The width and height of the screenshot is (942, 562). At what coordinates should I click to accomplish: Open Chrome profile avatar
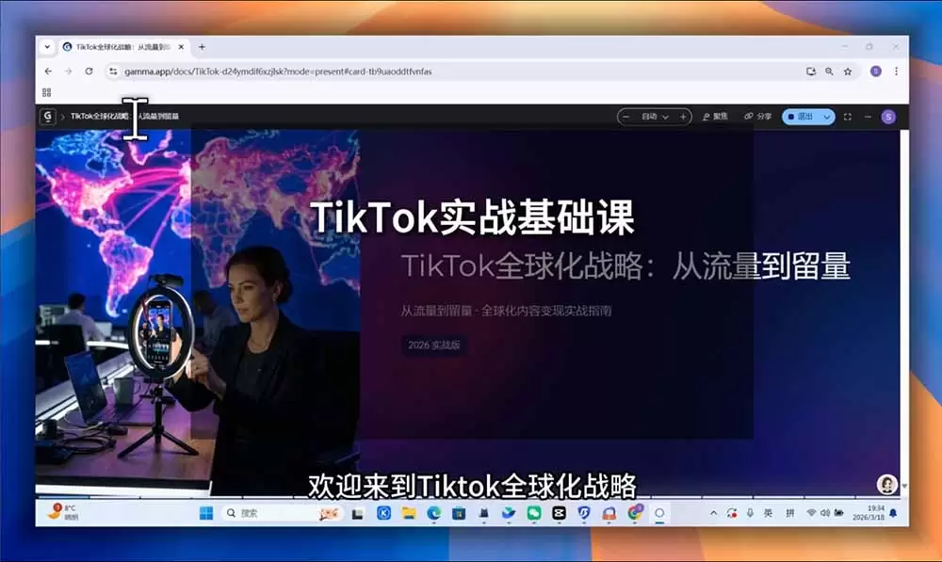tap(876, 72)
